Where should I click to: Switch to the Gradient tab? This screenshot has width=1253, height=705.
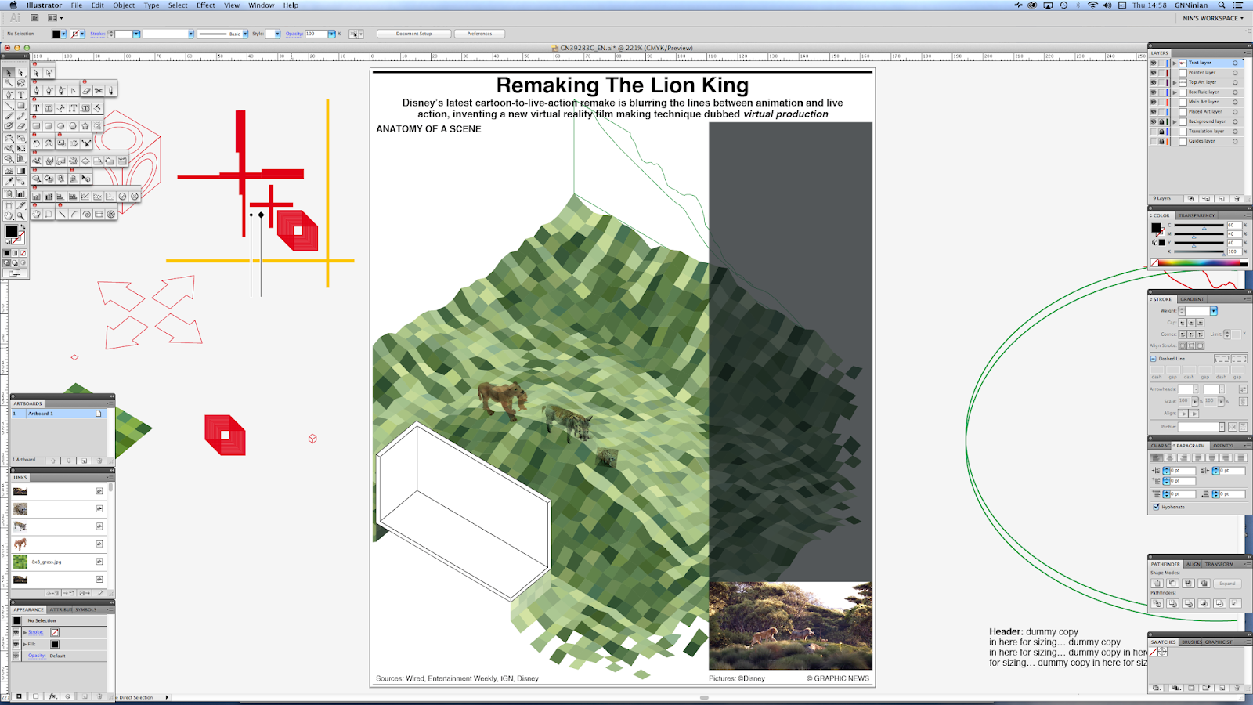[x=1192, y=299]
